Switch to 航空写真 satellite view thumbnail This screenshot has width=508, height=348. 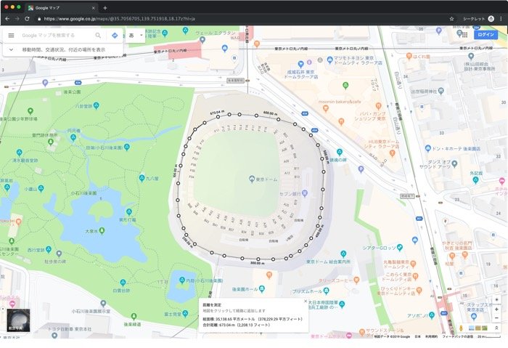tap(18, 320)
